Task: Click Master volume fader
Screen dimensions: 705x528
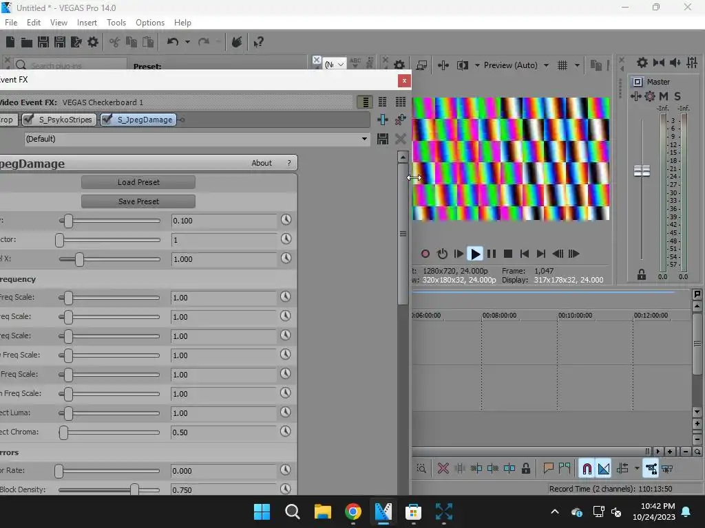Action: click(x=642, y=171)
